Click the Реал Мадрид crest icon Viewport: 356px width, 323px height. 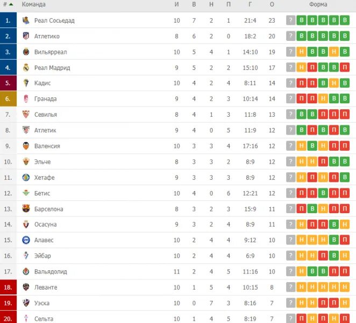[x=26, y=67]
